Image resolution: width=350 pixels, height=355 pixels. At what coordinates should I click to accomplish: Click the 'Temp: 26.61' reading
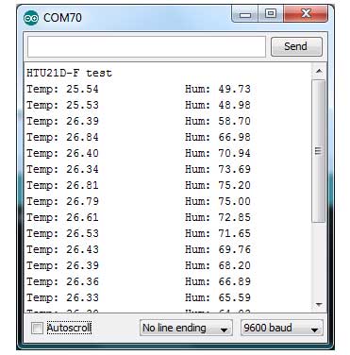click(62, 217)
